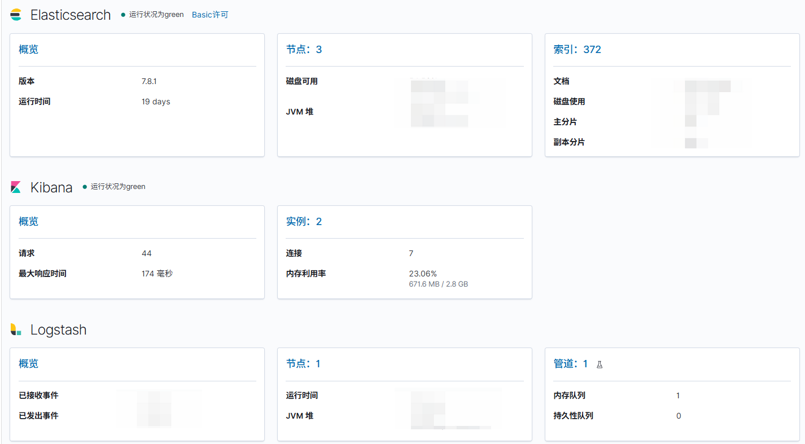Click the Logstash JVM 堆 label
Screen dimensions: 805x444
click(x=300, y=416)
